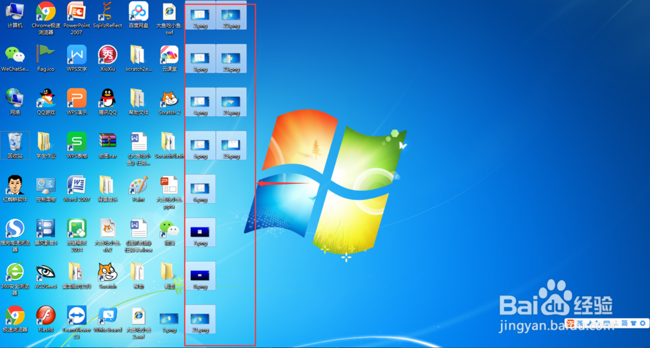Select the 极速浏览器 shortcut in bottom row

coord(15,319)
